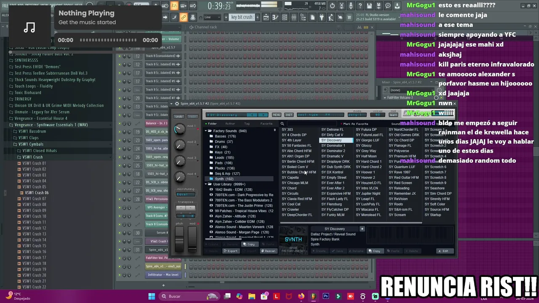The image size is (539, 303).
Task: Mute the Track 8 (consolidated) channel LED
Action: (x=119, y=56)
